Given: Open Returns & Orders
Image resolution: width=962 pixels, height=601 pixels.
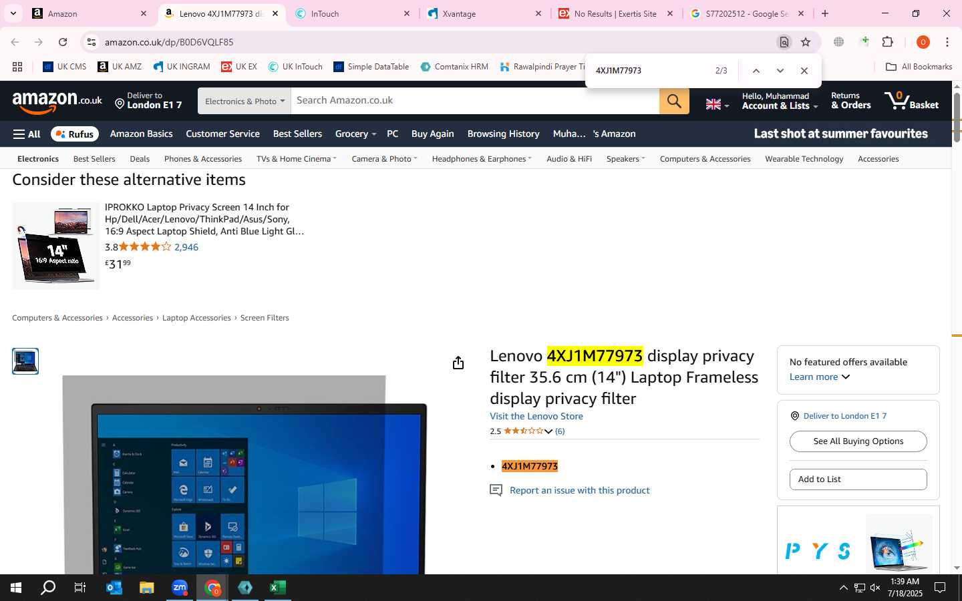Looking at the screenshot, I should pyautogui.click(x=850, y=101).
